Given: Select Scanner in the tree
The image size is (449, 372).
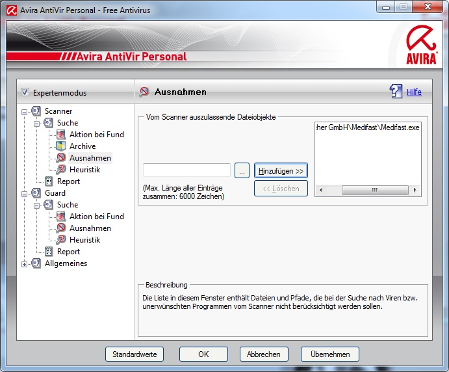Looking at the screenshot, I should point(58,111).
